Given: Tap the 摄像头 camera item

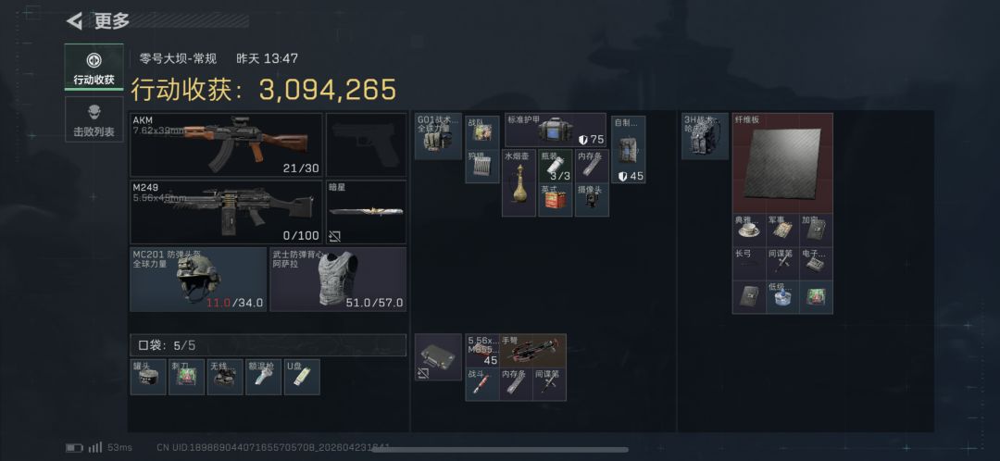Looking at the screenshot, I should 592,200.
